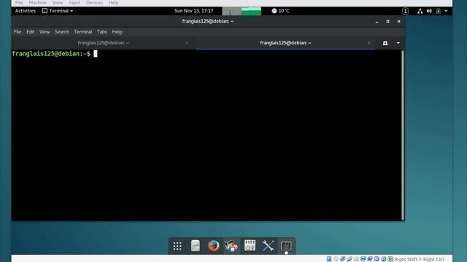Image resolution: width=467 pixels, height=262 pixels.
Task: Switch to the first inactive terminal tab
Action: pyautogui.click(x=103, y=43)
